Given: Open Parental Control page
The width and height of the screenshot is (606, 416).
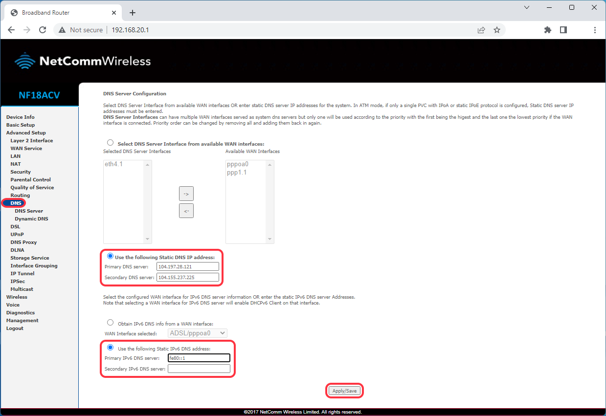Looking at the screenshot, I should [31, 179].
